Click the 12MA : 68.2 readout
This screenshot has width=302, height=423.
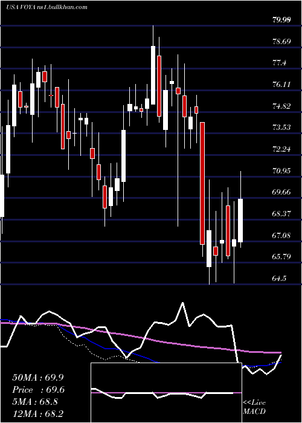[37, 413]
